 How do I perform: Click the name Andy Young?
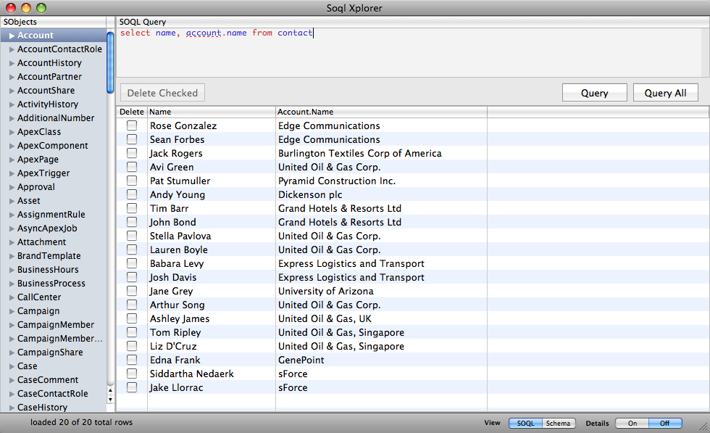click(177, 195)
